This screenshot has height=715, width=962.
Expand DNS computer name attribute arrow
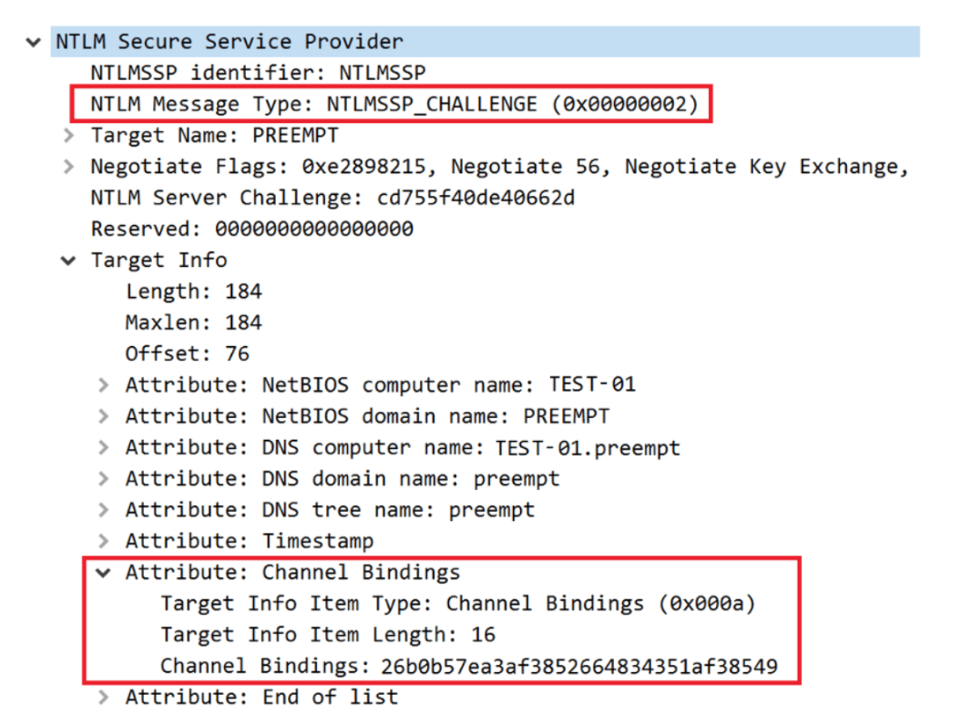[104, 448]
